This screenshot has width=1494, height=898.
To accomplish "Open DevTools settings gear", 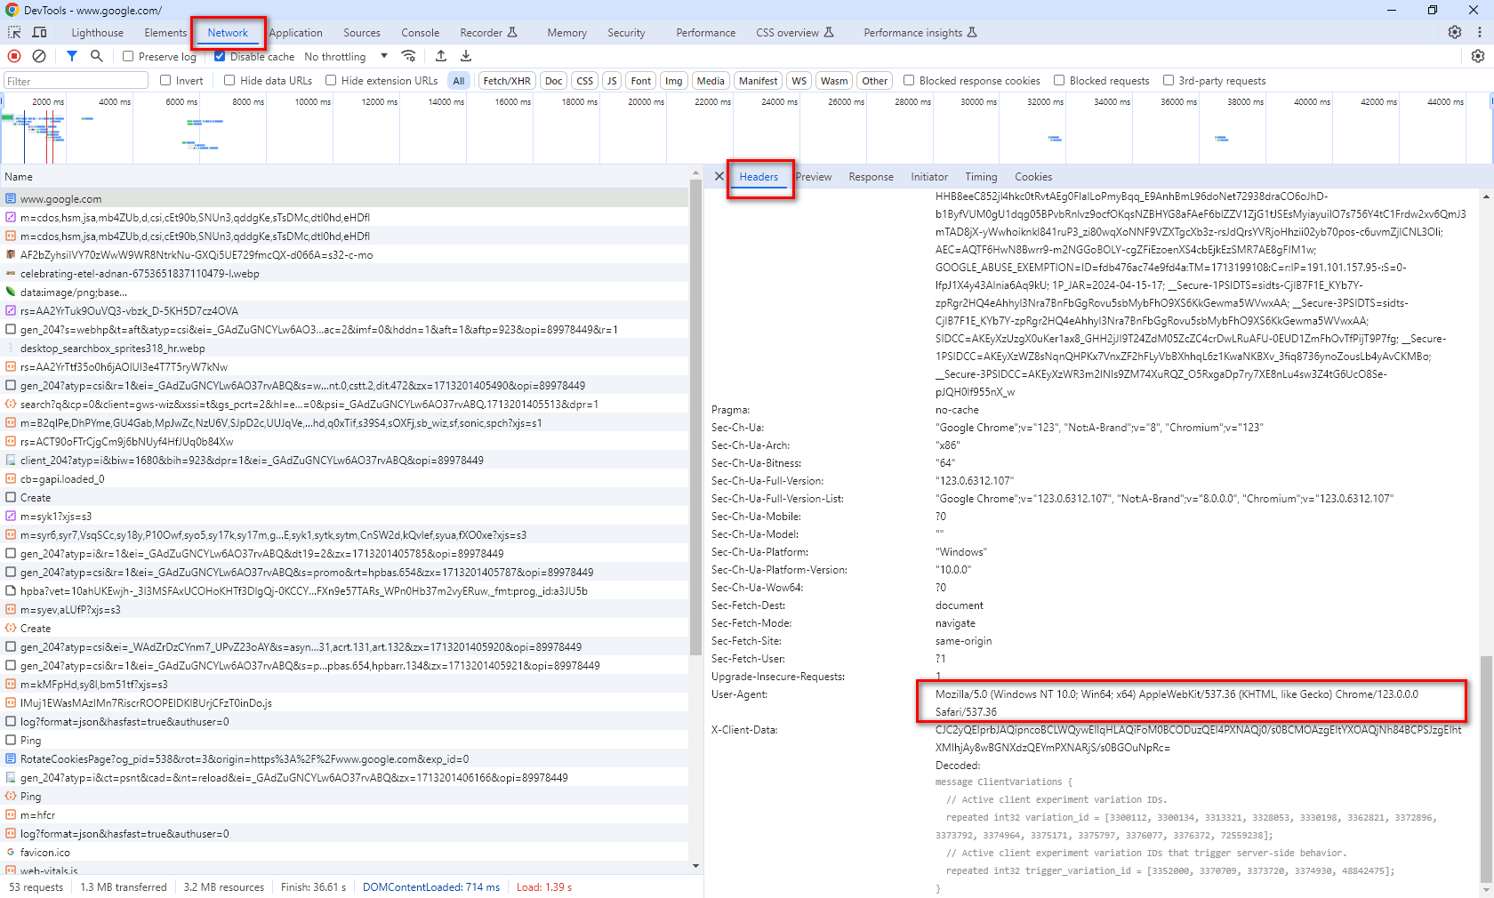I will tap(1455, 31).
